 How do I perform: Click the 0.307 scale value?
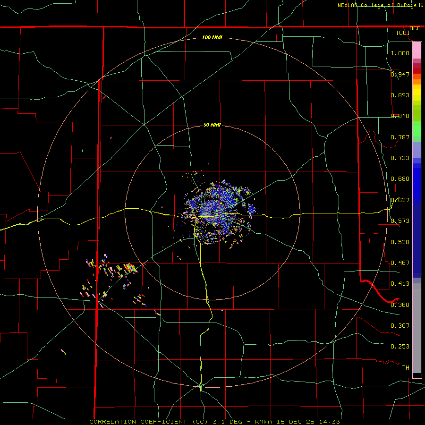coord(400,325)
